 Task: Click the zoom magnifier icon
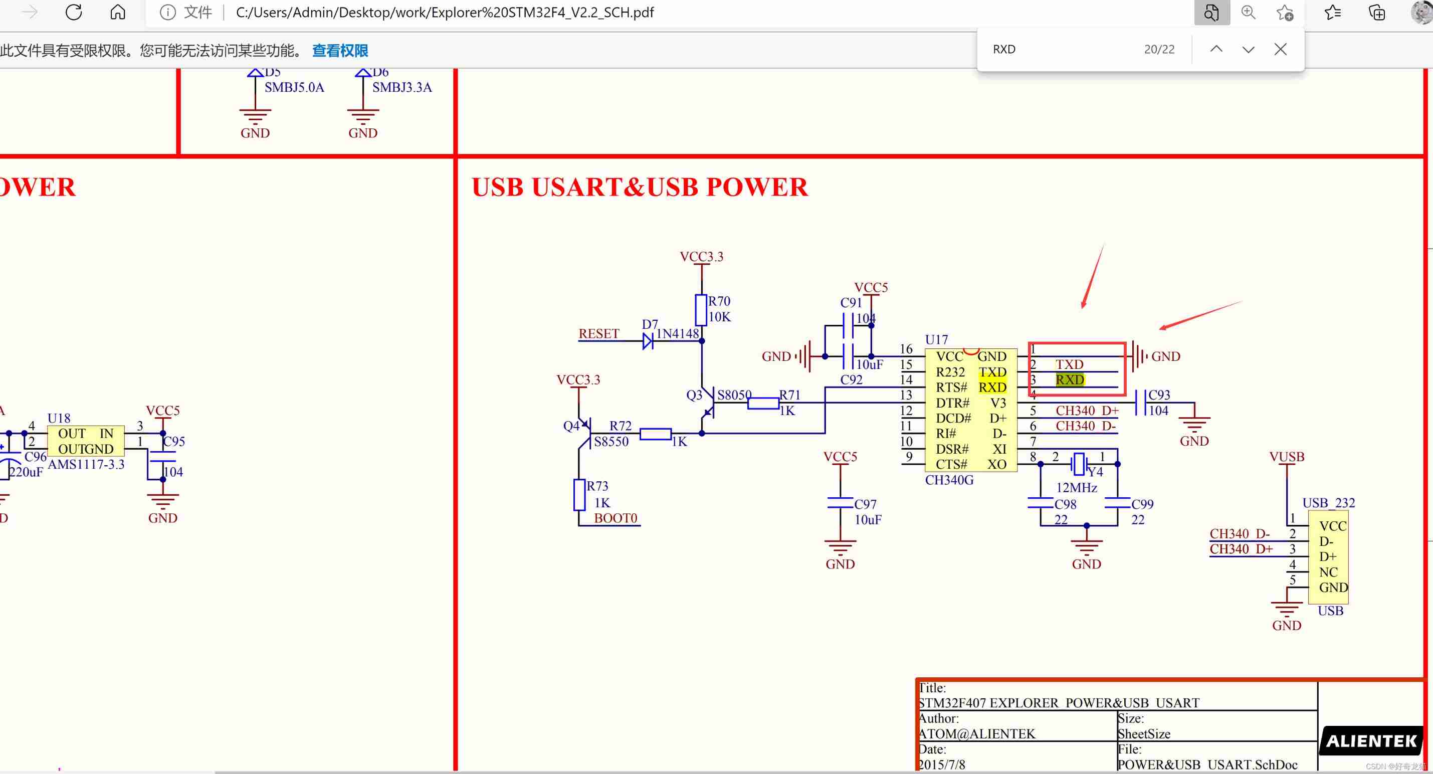pyautogui.click(x=1249, y=12)
